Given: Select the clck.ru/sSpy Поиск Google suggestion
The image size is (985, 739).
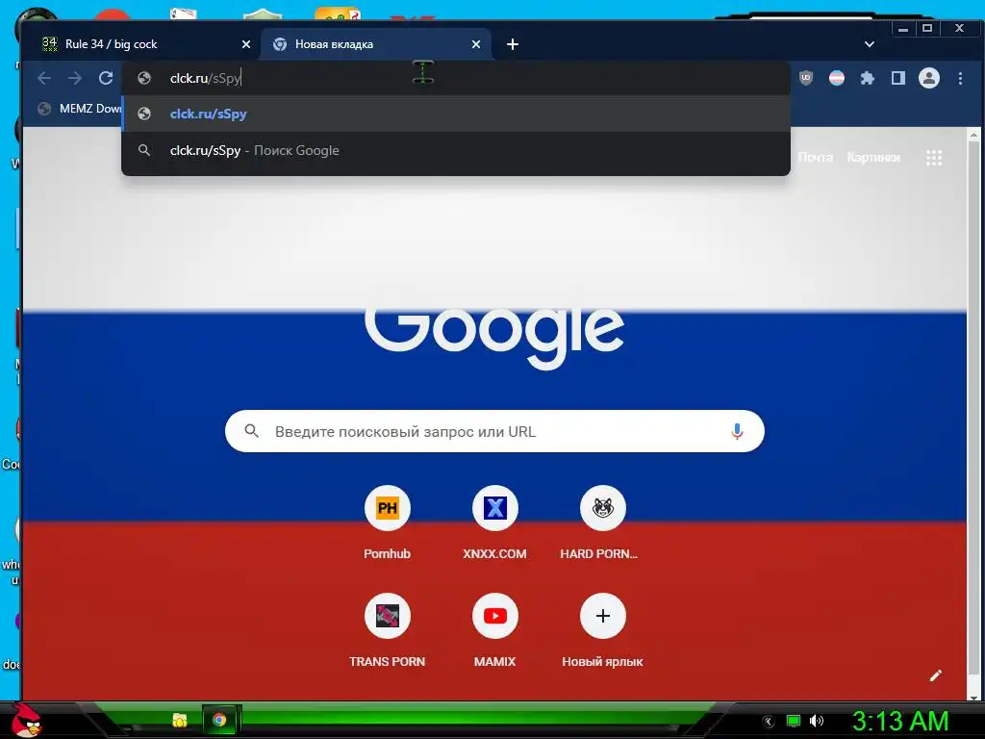Looking at the screenshot, I should (x=456, y=150).
